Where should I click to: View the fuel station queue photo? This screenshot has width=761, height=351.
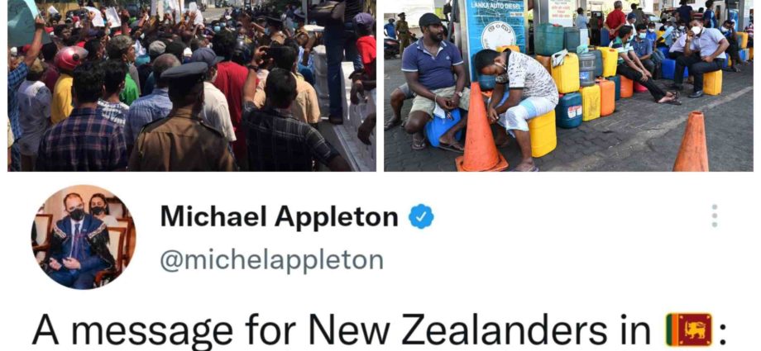tap(568, 85)
